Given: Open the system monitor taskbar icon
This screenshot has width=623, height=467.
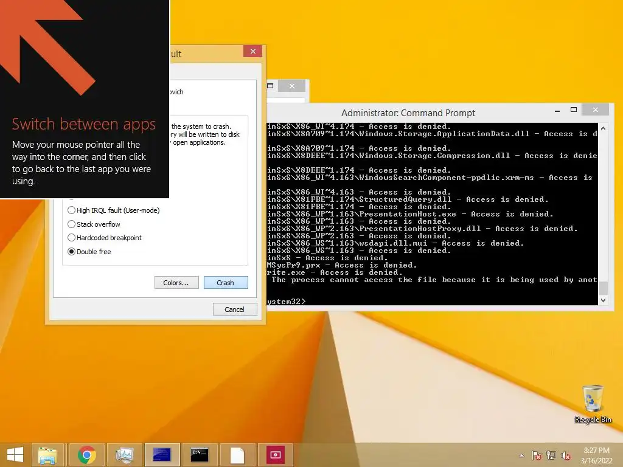Looking at the screenshot, I should pos(124,455).
